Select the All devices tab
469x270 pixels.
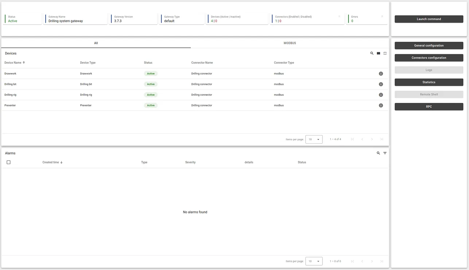[x=96, y=43]
